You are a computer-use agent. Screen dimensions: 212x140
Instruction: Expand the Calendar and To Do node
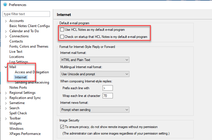coord(6,31)
